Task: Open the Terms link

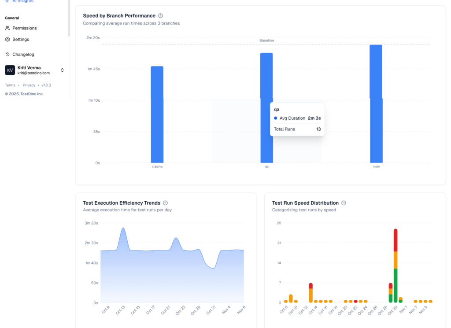Action: point(10,85)
